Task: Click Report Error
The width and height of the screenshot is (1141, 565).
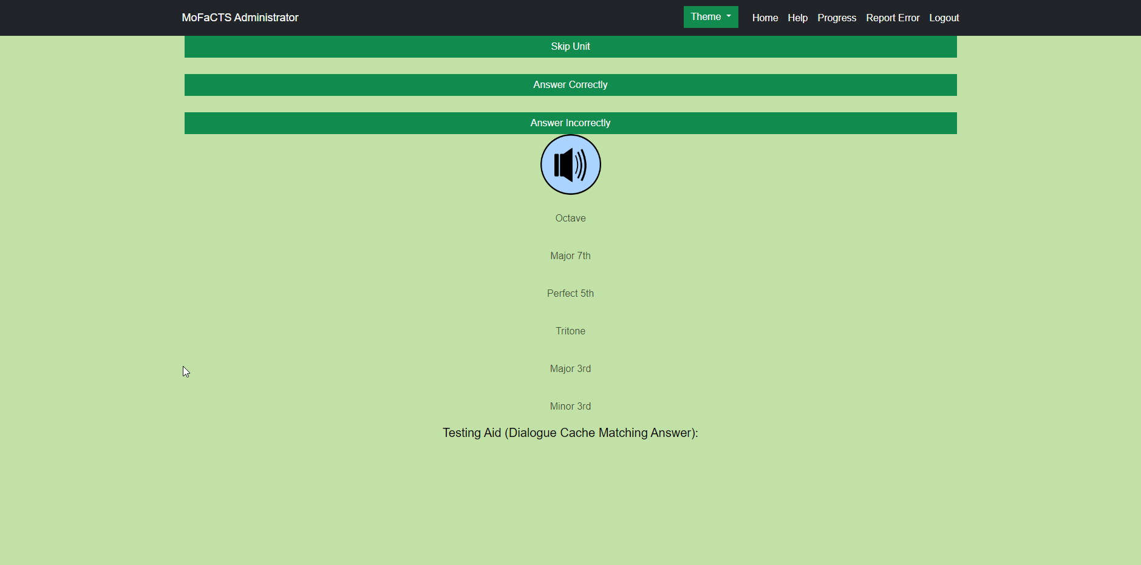Action: [x=893, y=18]
